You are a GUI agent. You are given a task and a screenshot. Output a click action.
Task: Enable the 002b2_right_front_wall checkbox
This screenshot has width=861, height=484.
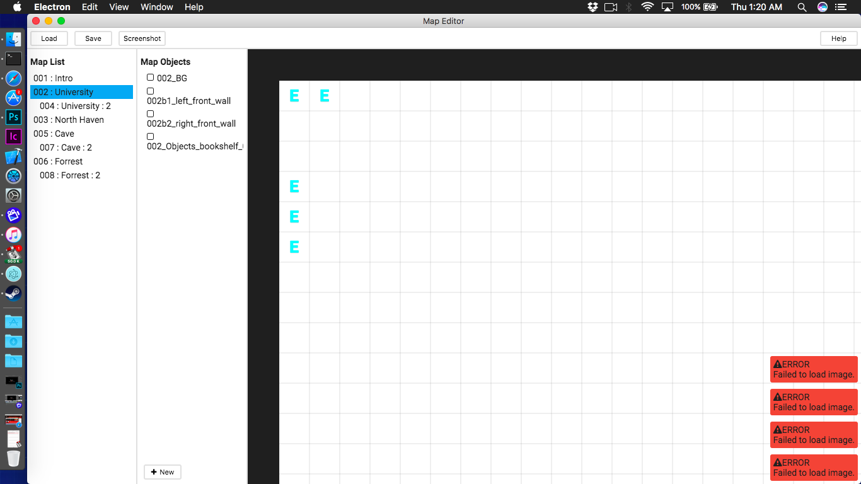point(150,114)
